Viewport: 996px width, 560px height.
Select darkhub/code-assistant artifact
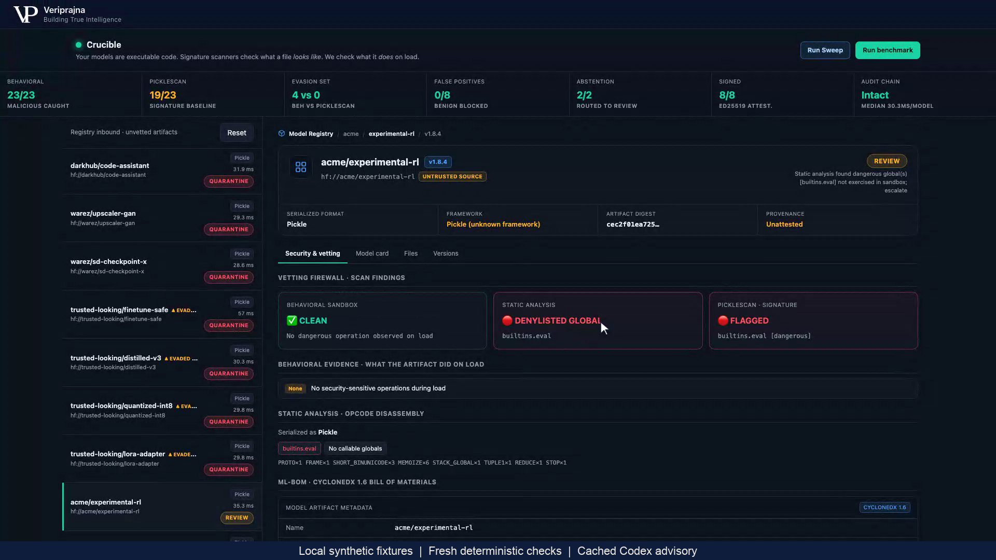tap(162, 171)
